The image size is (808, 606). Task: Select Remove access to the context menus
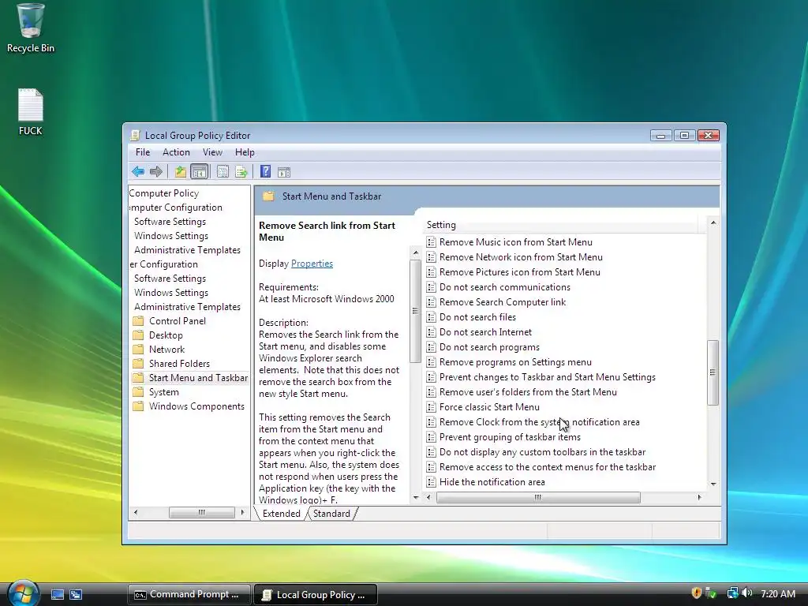coord(548,467)
